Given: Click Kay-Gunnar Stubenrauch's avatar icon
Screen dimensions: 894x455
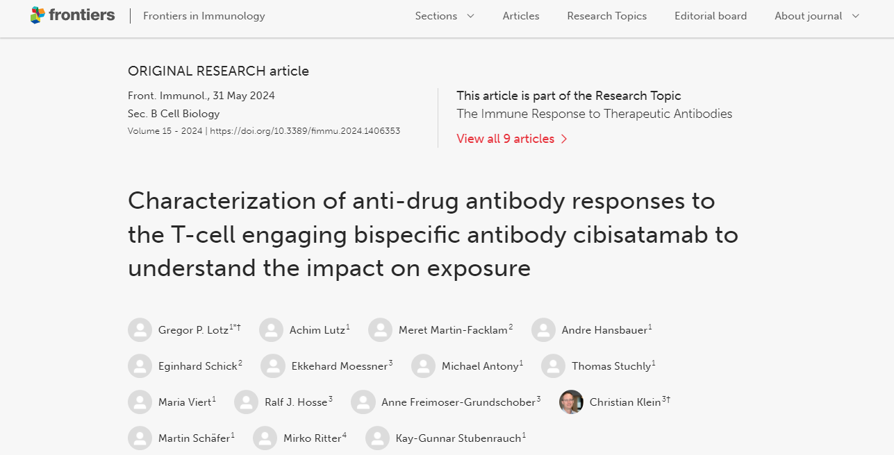Looking at the screenshot, I should click(377, 438).
